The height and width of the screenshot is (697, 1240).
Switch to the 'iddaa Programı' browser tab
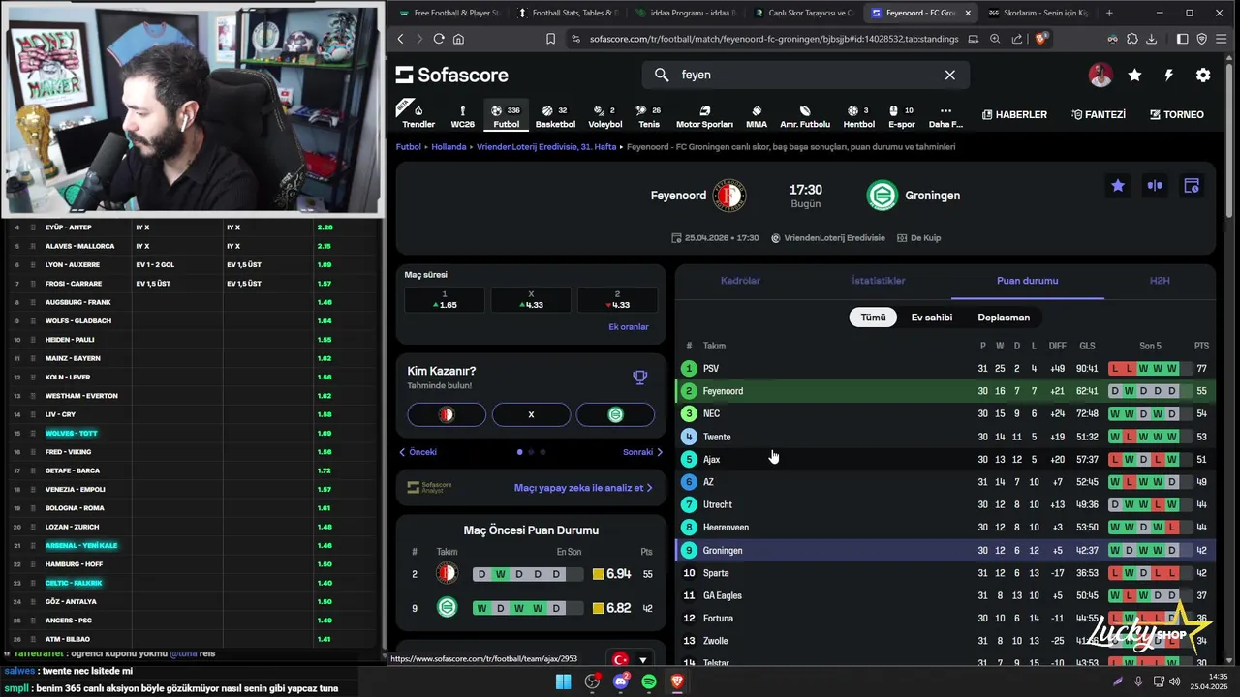[x=686, y=13]
